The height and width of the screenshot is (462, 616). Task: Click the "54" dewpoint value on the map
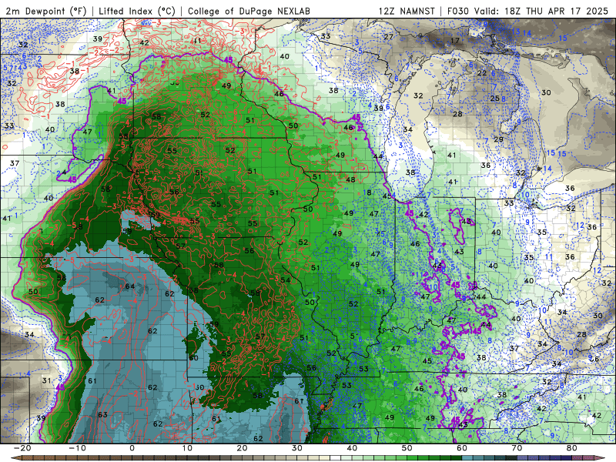[286, 280]
